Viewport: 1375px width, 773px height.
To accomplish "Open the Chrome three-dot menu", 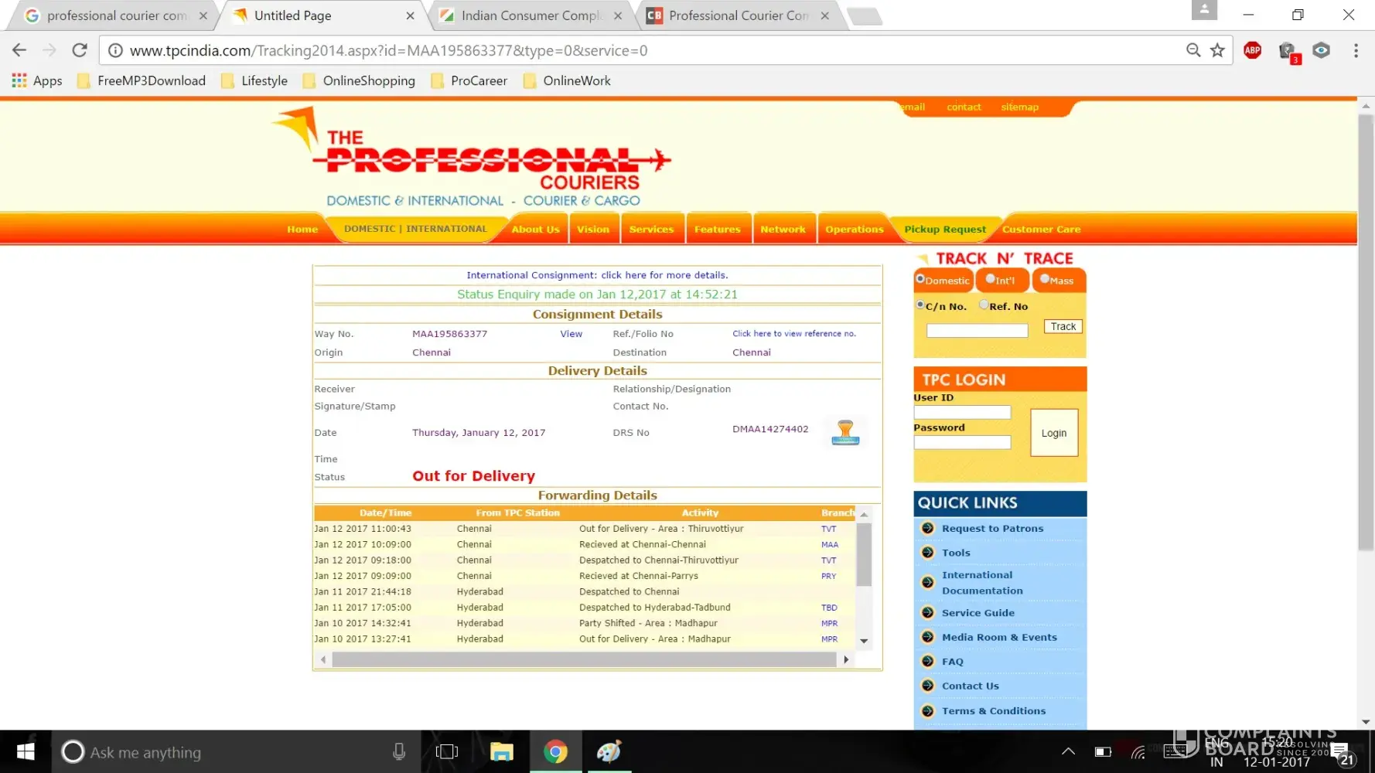I will click(1356, 50).
